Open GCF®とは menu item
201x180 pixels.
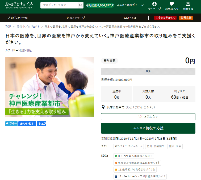pos(130,18)
